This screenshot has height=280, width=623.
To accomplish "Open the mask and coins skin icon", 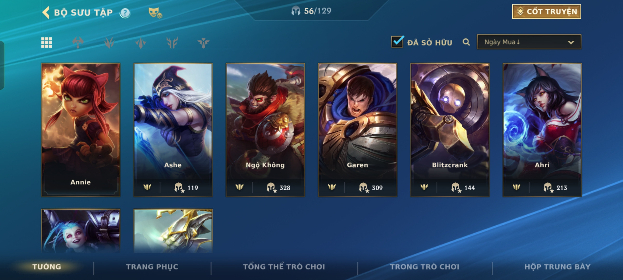I will [155, 13].
